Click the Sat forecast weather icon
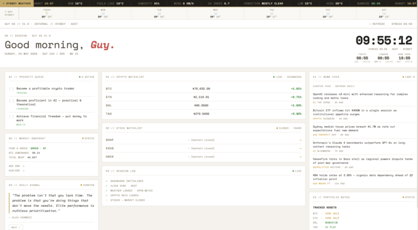 (x=384, y=13)
